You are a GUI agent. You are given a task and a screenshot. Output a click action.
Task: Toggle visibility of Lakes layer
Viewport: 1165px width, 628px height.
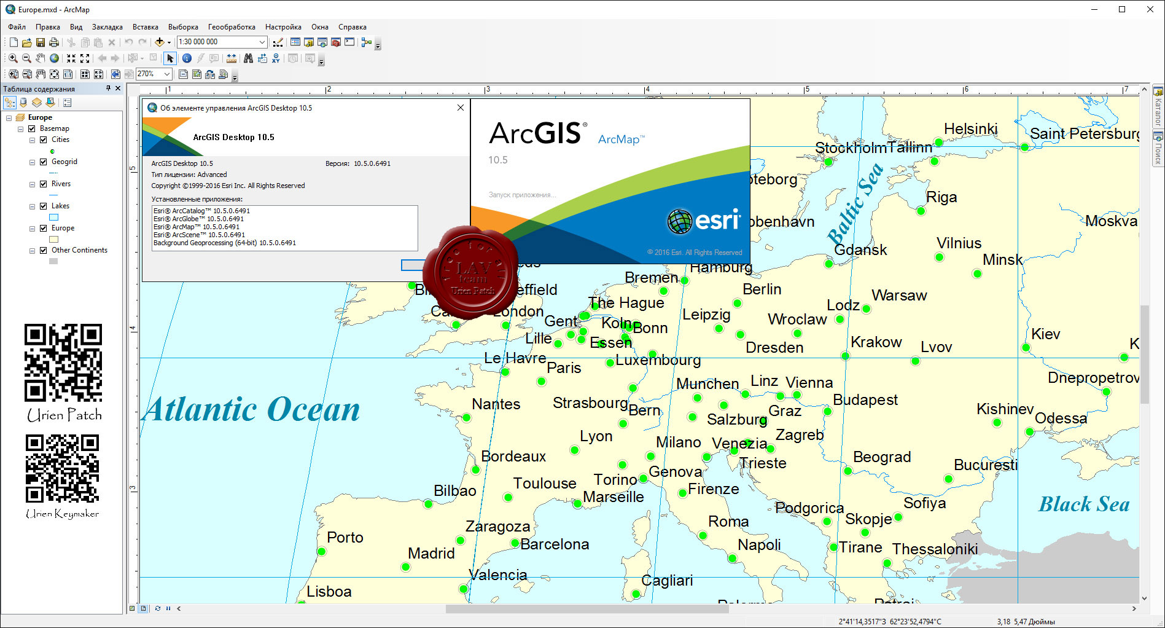(44, 206)
